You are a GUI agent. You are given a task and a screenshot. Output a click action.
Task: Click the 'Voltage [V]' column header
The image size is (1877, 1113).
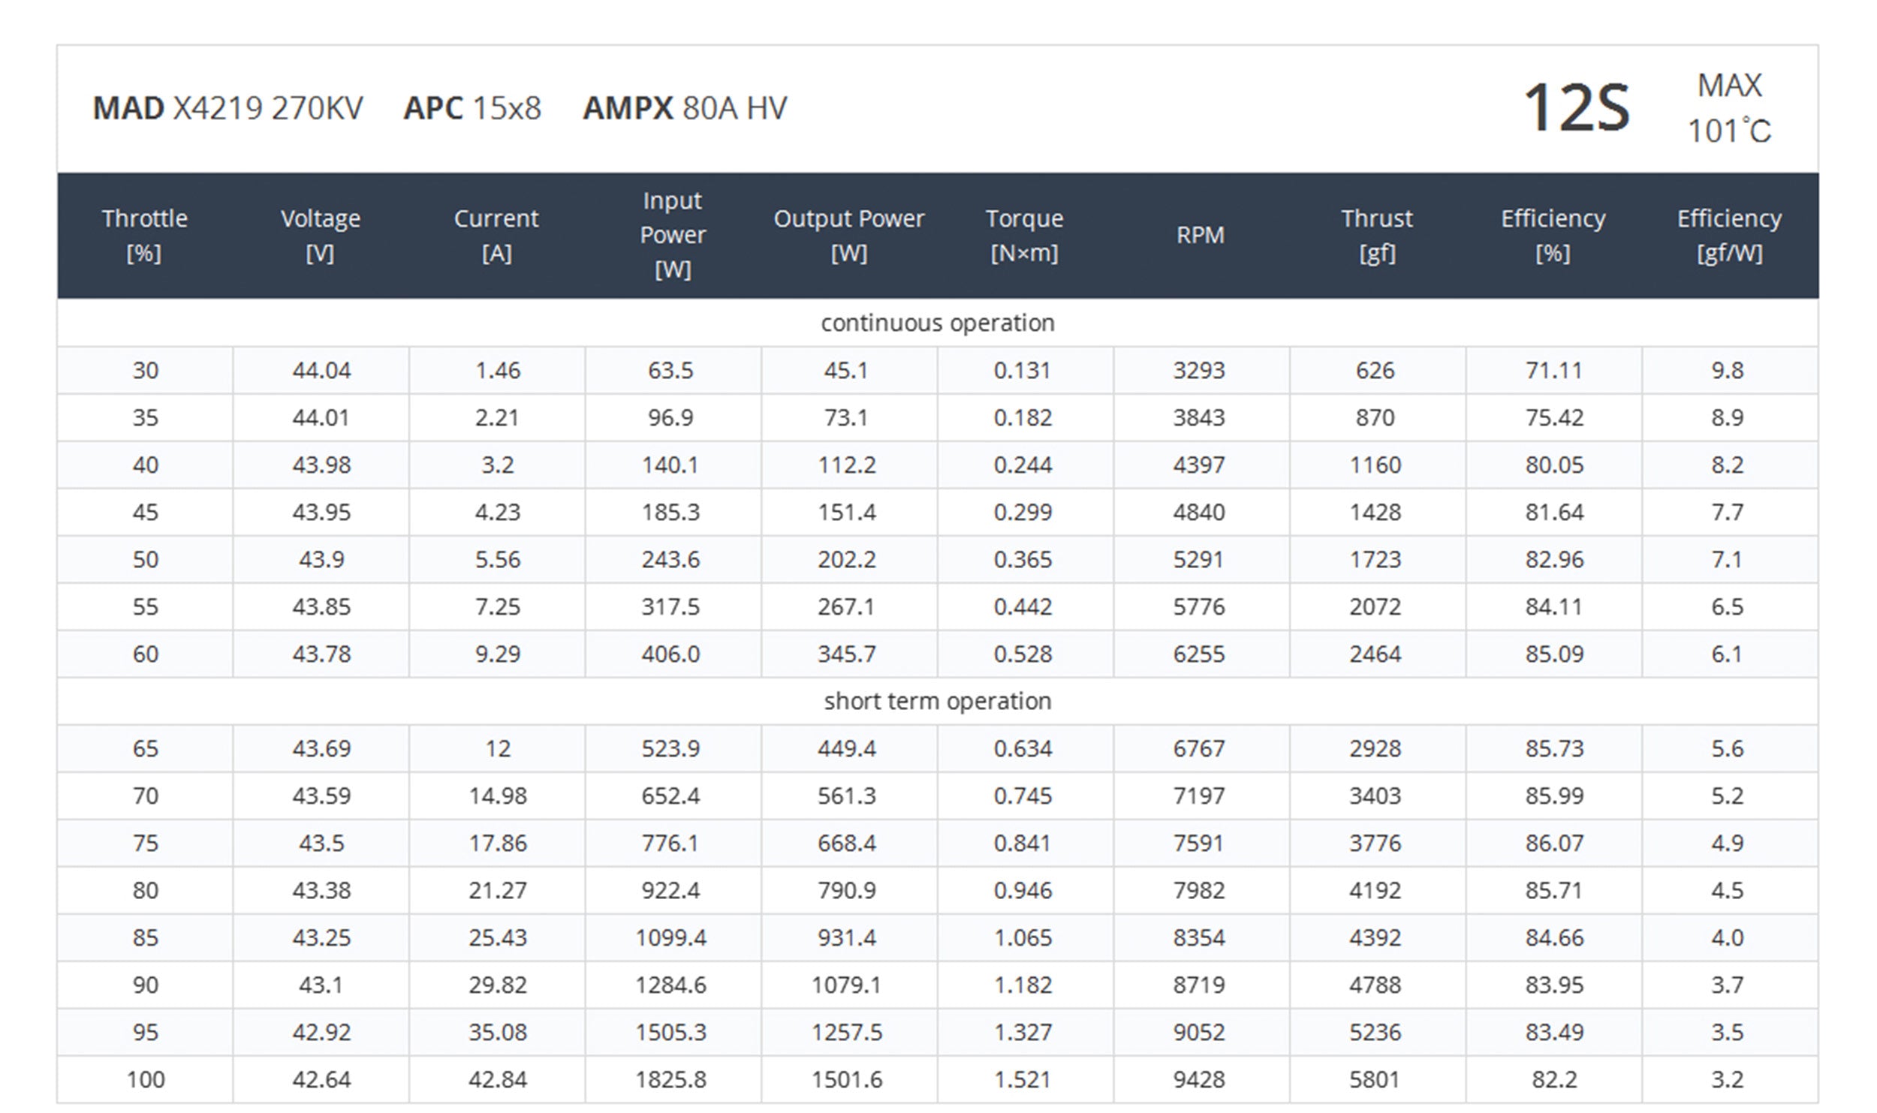[x=321, y=235]
